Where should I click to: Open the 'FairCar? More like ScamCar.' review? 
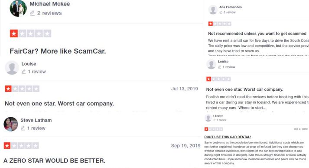pyautogui.click(x=58, y=51)
